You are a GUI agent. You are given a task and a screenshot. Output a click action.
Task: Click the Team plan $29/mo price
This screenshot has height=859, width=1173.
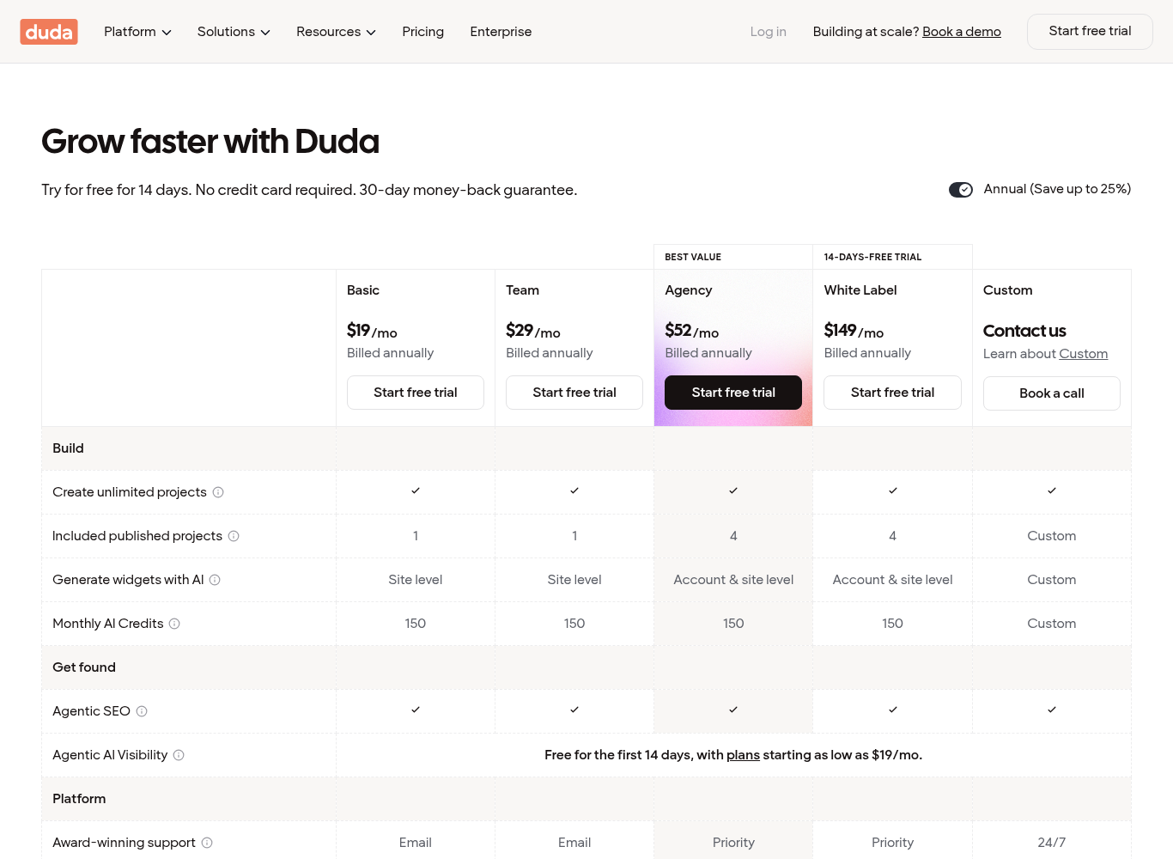533,331
